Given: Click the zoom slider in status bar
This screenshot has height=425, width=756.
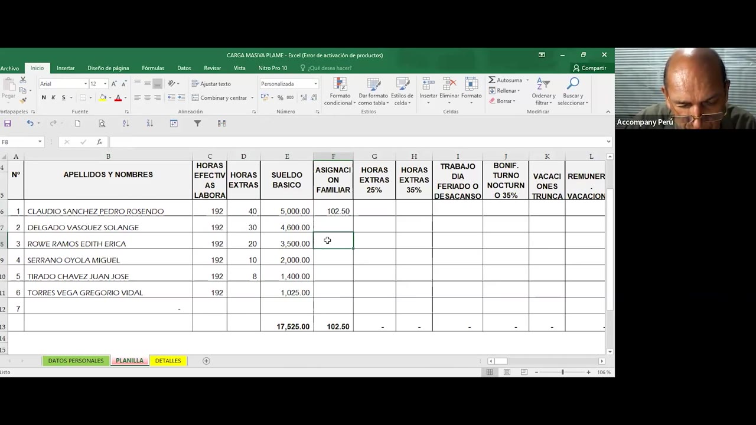Looking at the screenshot, I should 562,372.
